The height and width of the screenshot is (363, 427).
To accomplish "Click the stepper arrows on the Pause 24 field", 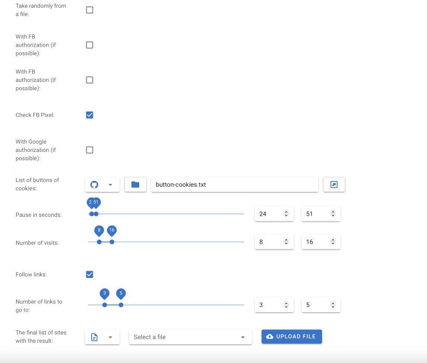I will coord(286,214).
